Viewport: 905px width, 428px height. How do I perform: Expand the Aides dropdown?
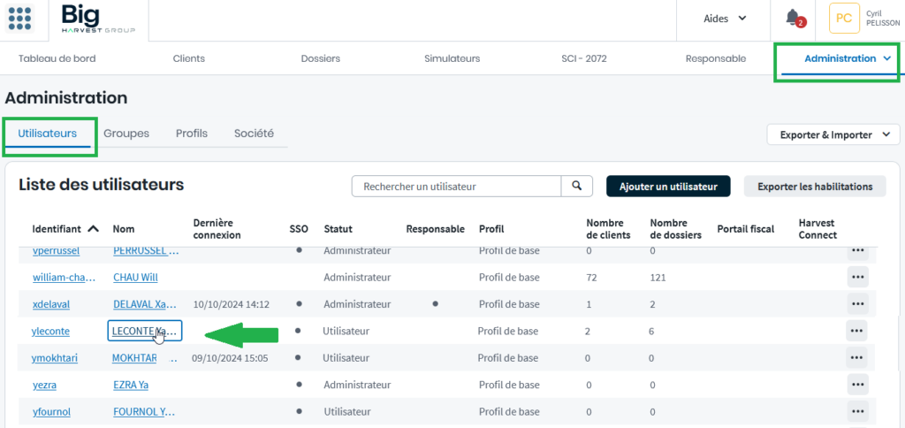pos(725,19)
